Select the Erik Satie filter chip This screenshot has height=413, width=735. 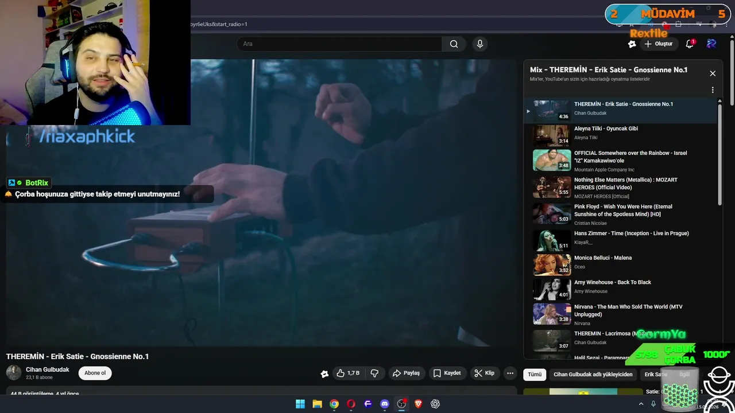tap(656, 375)
